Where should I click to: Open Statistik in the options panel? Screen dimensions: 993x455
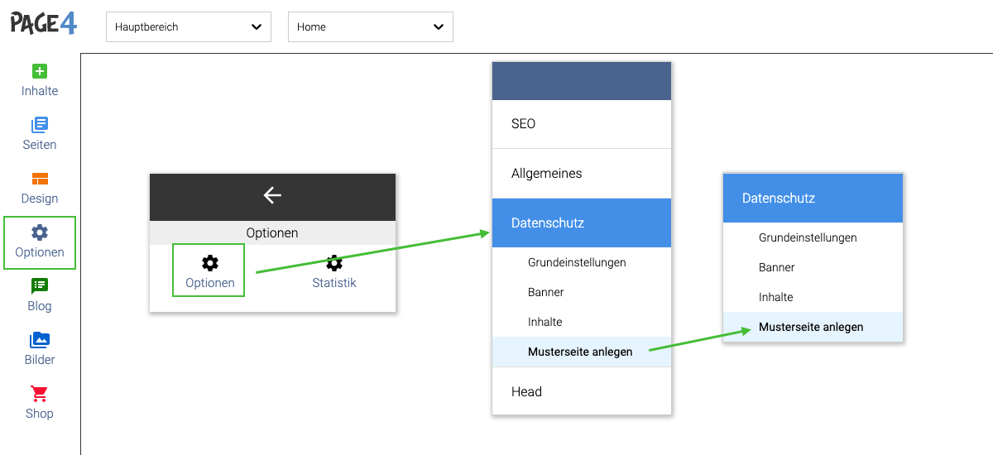tap(334, 271)
